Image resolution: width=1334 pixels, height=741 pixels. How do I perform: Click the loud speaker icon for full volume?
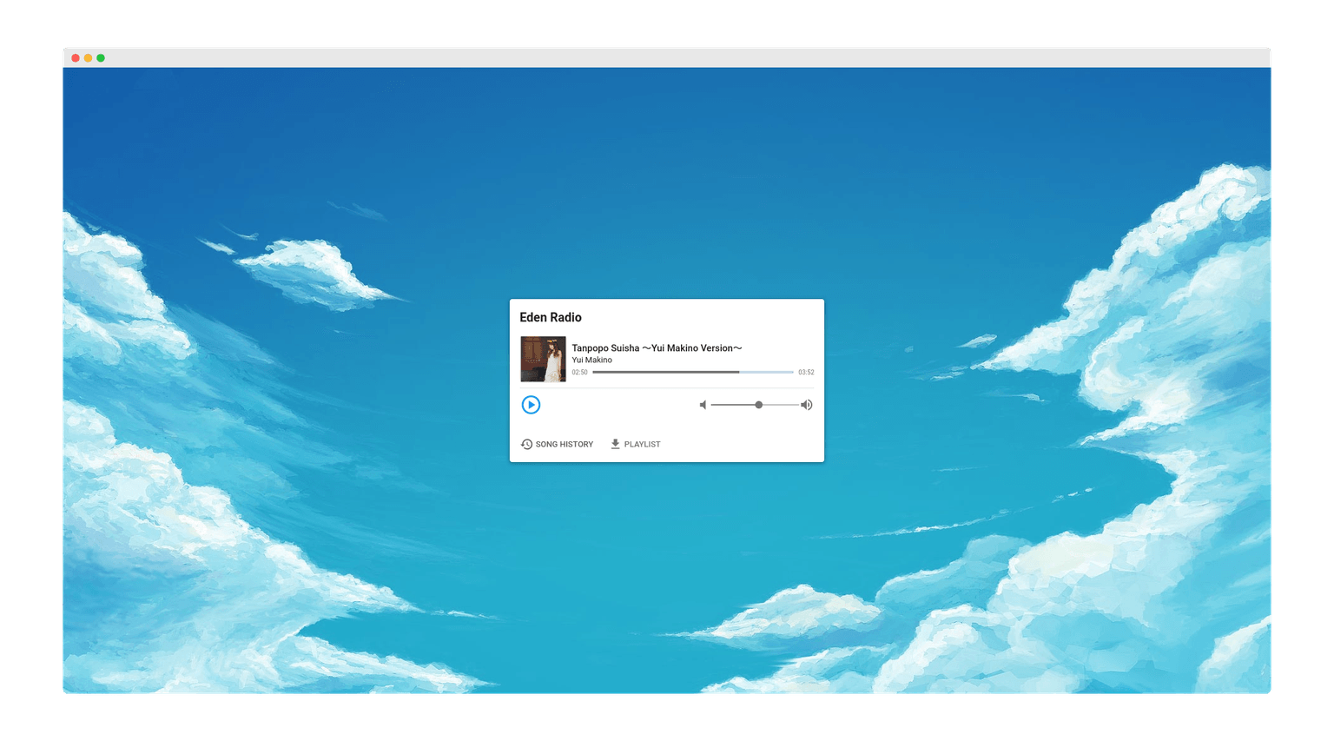click(x=807, y=405)
